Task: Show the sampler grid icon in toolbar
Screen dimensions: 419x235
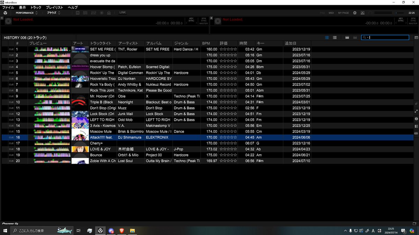Action: (86, 13)
